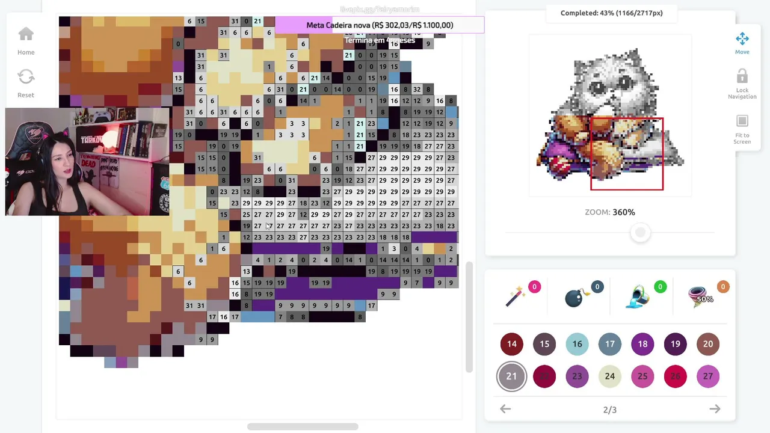Select color number 16
Screen dimensions: 770x433
577,344
